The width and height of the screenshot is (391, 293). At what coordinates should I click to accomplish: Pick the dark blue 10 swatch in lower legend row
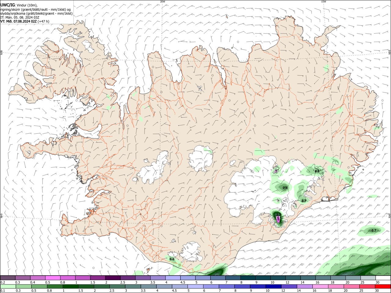pos(273,286)
